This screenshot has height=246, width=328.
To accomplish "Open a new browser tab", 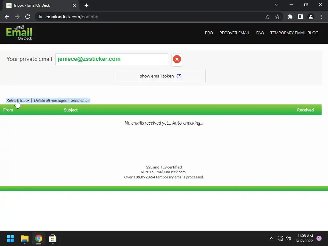I will tap(86, 5).
